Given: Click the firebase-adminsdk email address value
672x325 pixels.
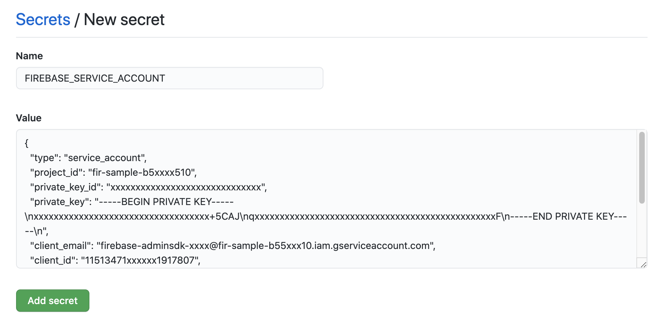Looking at the screenshot, I should point(265,246).
